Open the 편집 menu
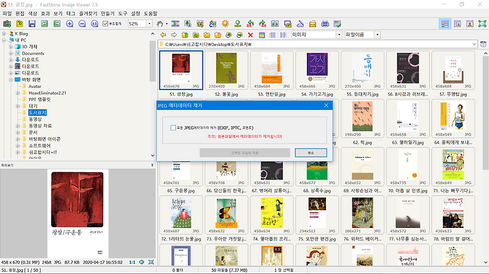489x274 pixels. click(x=20, y=14)
